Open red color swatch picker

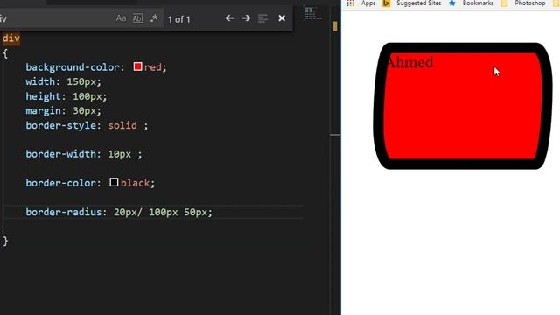pyautogui.click(x=137, y=66)
